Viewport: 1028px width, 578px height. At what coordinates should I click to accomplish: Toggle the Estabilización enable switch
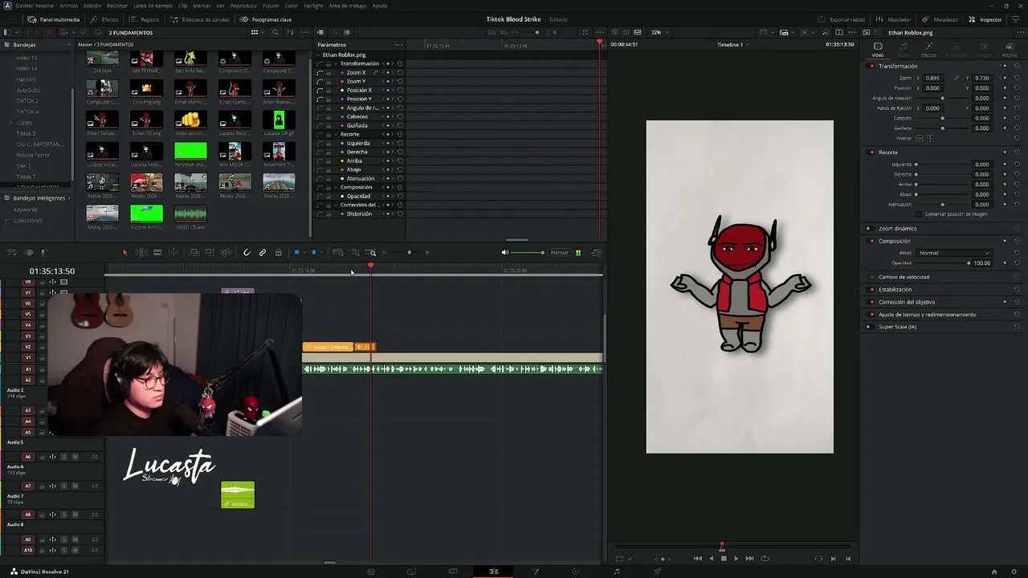[871, 289]
